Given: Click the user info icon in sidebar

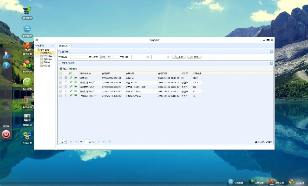Looking at the screenshot, I should (6, 55).
